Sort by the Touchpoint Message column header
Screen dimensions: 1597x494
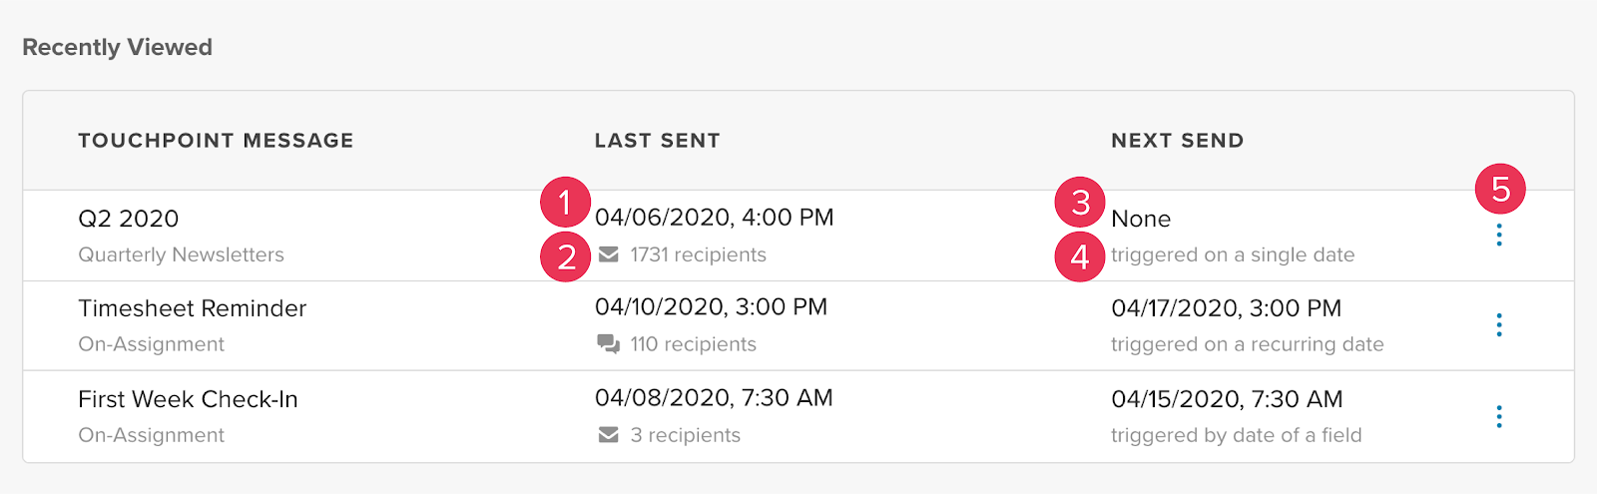tap(216, 141)
